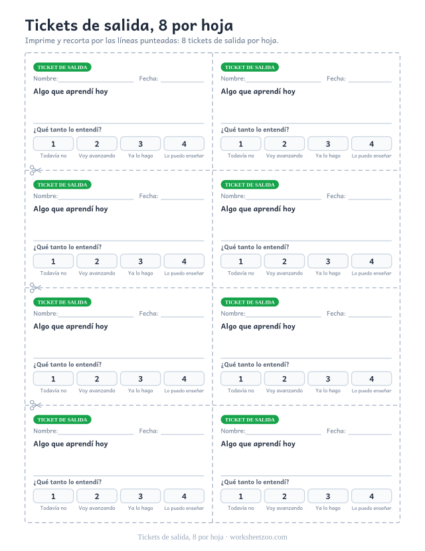Click the scissors icon above the bottom ticket row
This screenshot has width=425, height=551.
[x=35, y=405]
